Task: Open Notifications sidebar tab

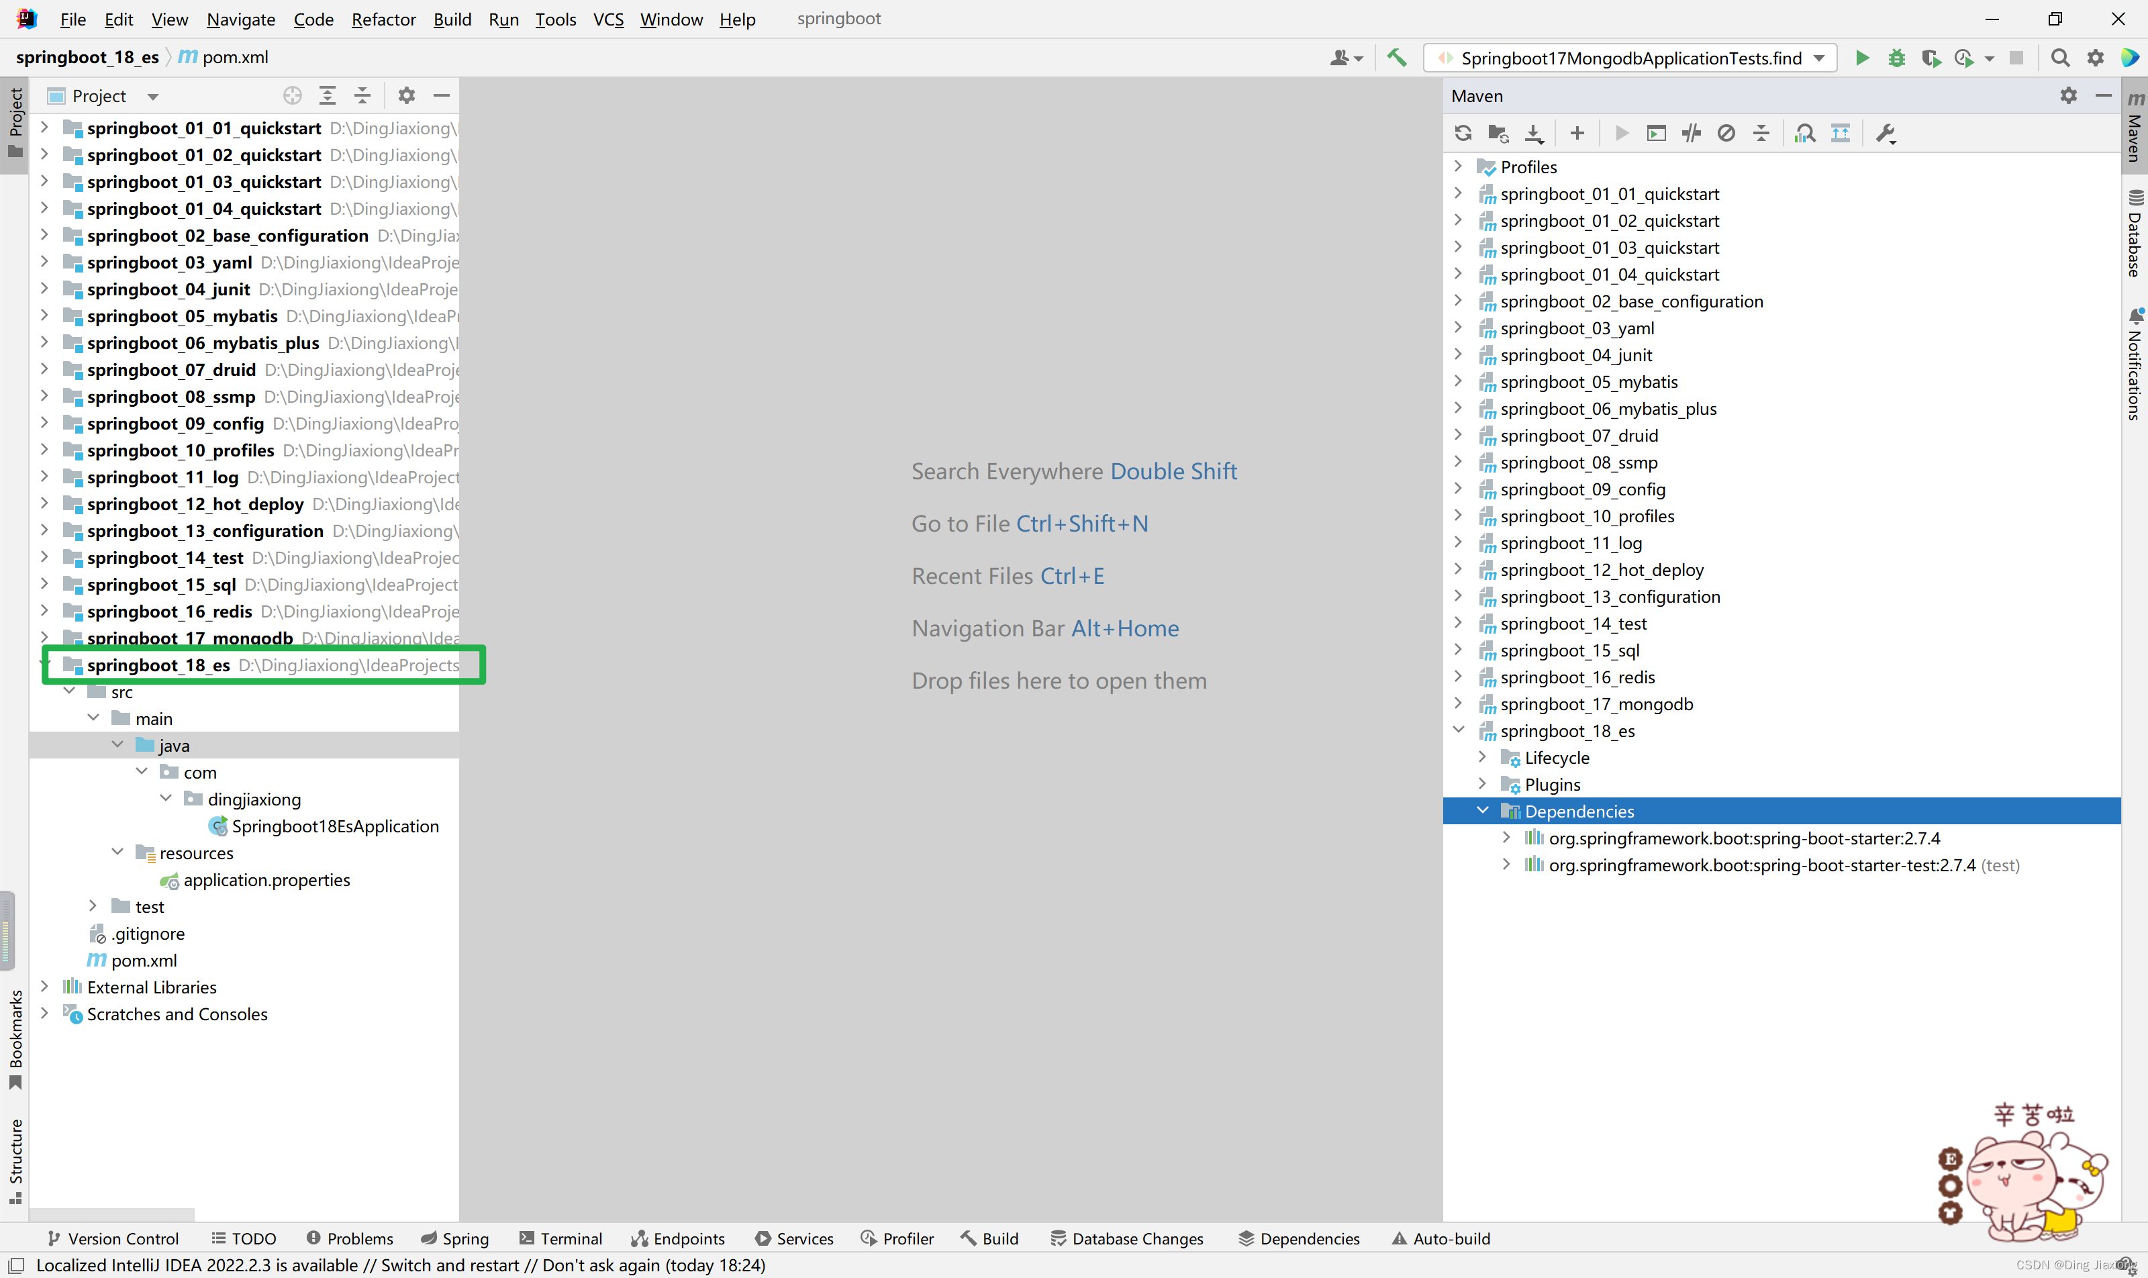Action: 2135,364
